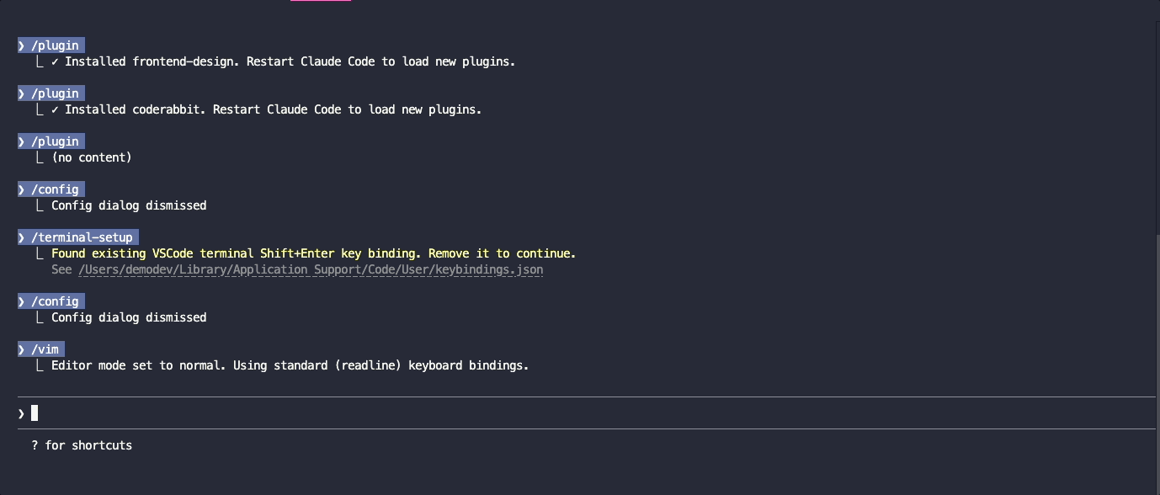Click the prompt chevron beside /terminal-setup
The height and width of the screenshot is (495, 1160).
(22, 237)
